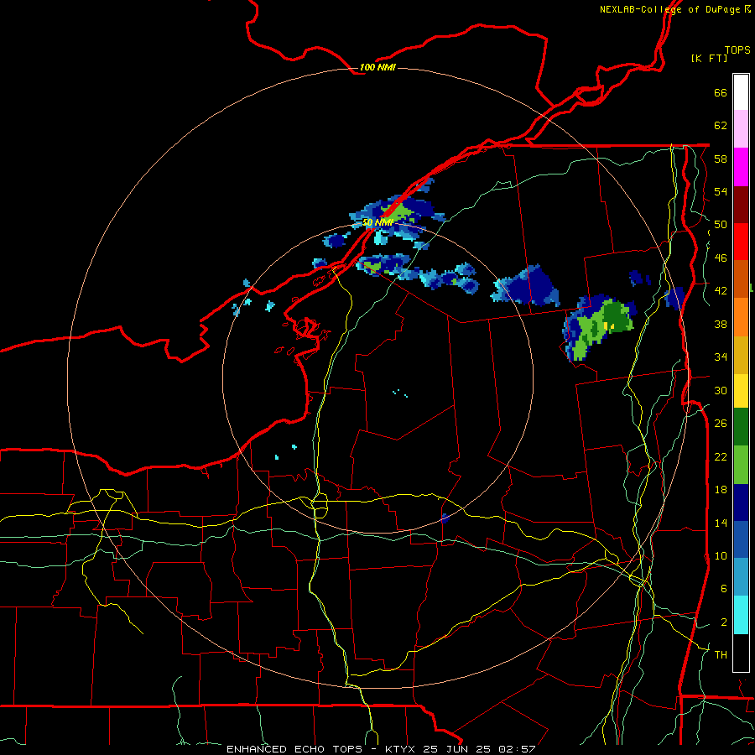Click the black TH legend swatch

click(x=741, y=653)
